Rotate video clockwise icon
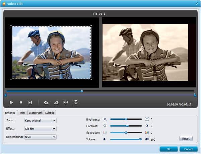Image resolution: width=201 pixels, height=154 pixels. coord(56,103)
